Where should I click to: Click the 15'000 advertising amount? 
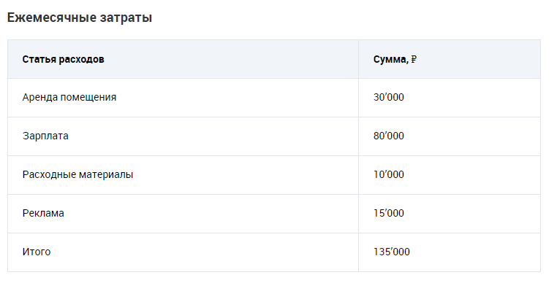389,213
